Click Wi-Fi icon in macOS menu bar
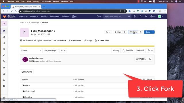This screenshot has height=103, width=184. [142, 1]
